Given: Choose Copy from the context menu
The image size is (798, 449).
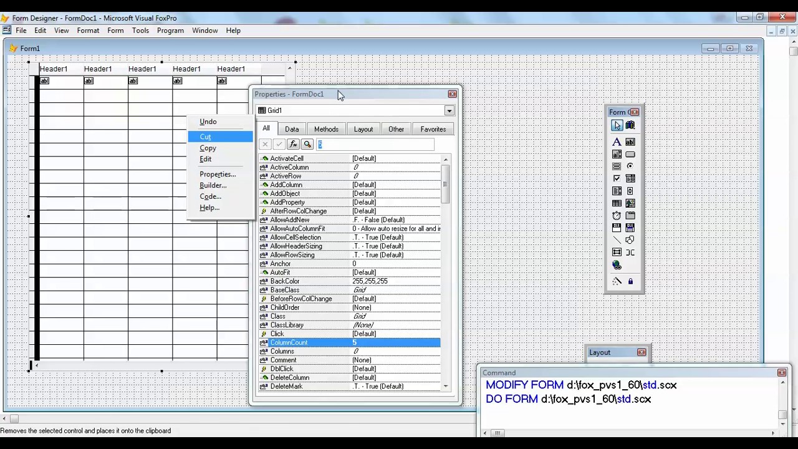Looking at the screenshot, I should pyautogui.click(x=221, y=148).
